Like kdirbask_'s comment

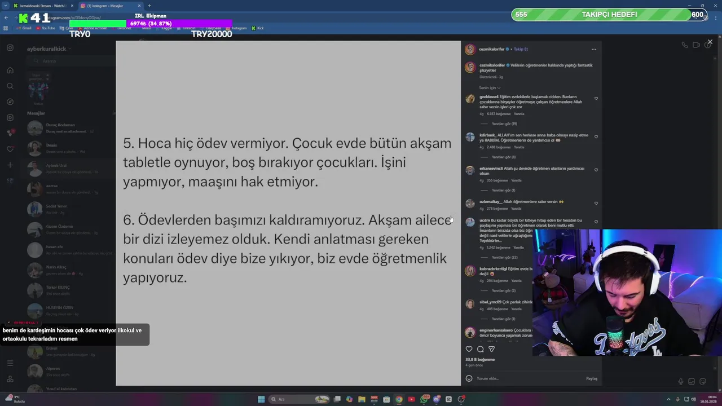[x=596, y=136]
